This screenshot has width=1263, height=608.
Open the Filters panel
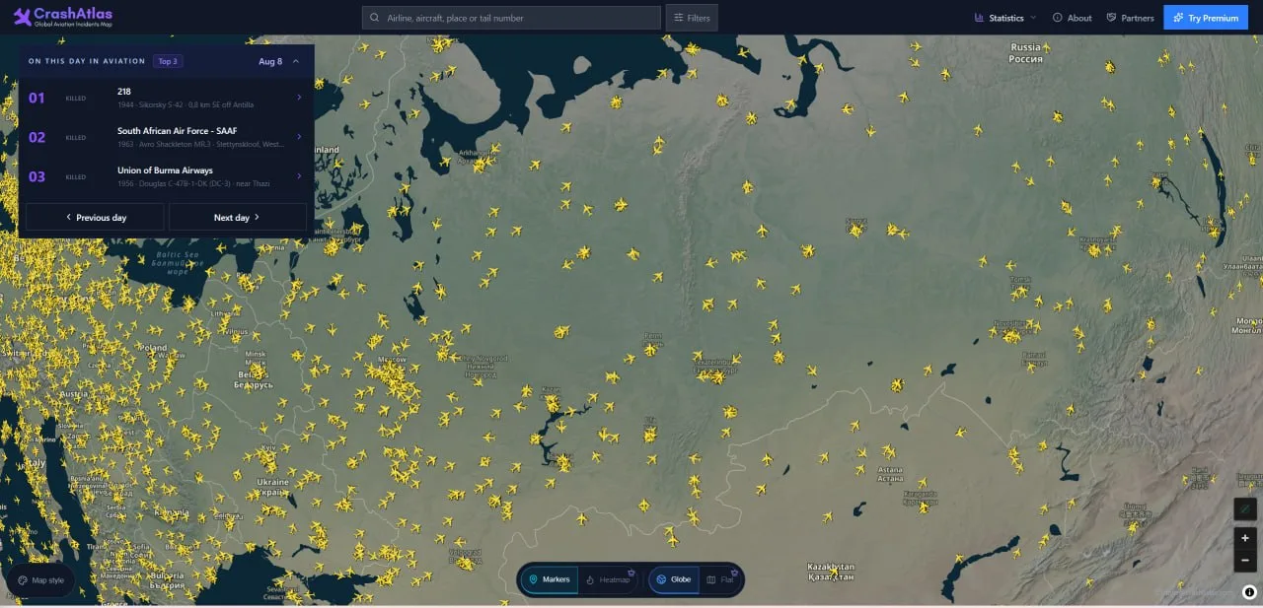pyautogui.click(x=692, y=18)
